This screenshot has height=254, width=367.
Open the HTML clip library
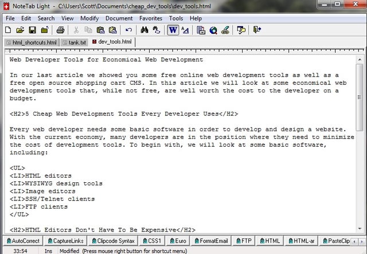[270, 241]
